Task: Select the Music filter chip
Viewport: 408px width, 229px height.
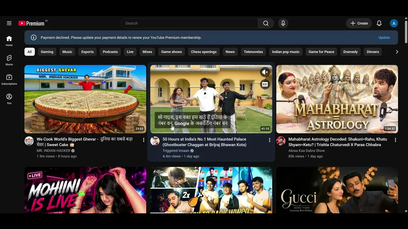Action: pyautogui.click(x=67, y=52)
